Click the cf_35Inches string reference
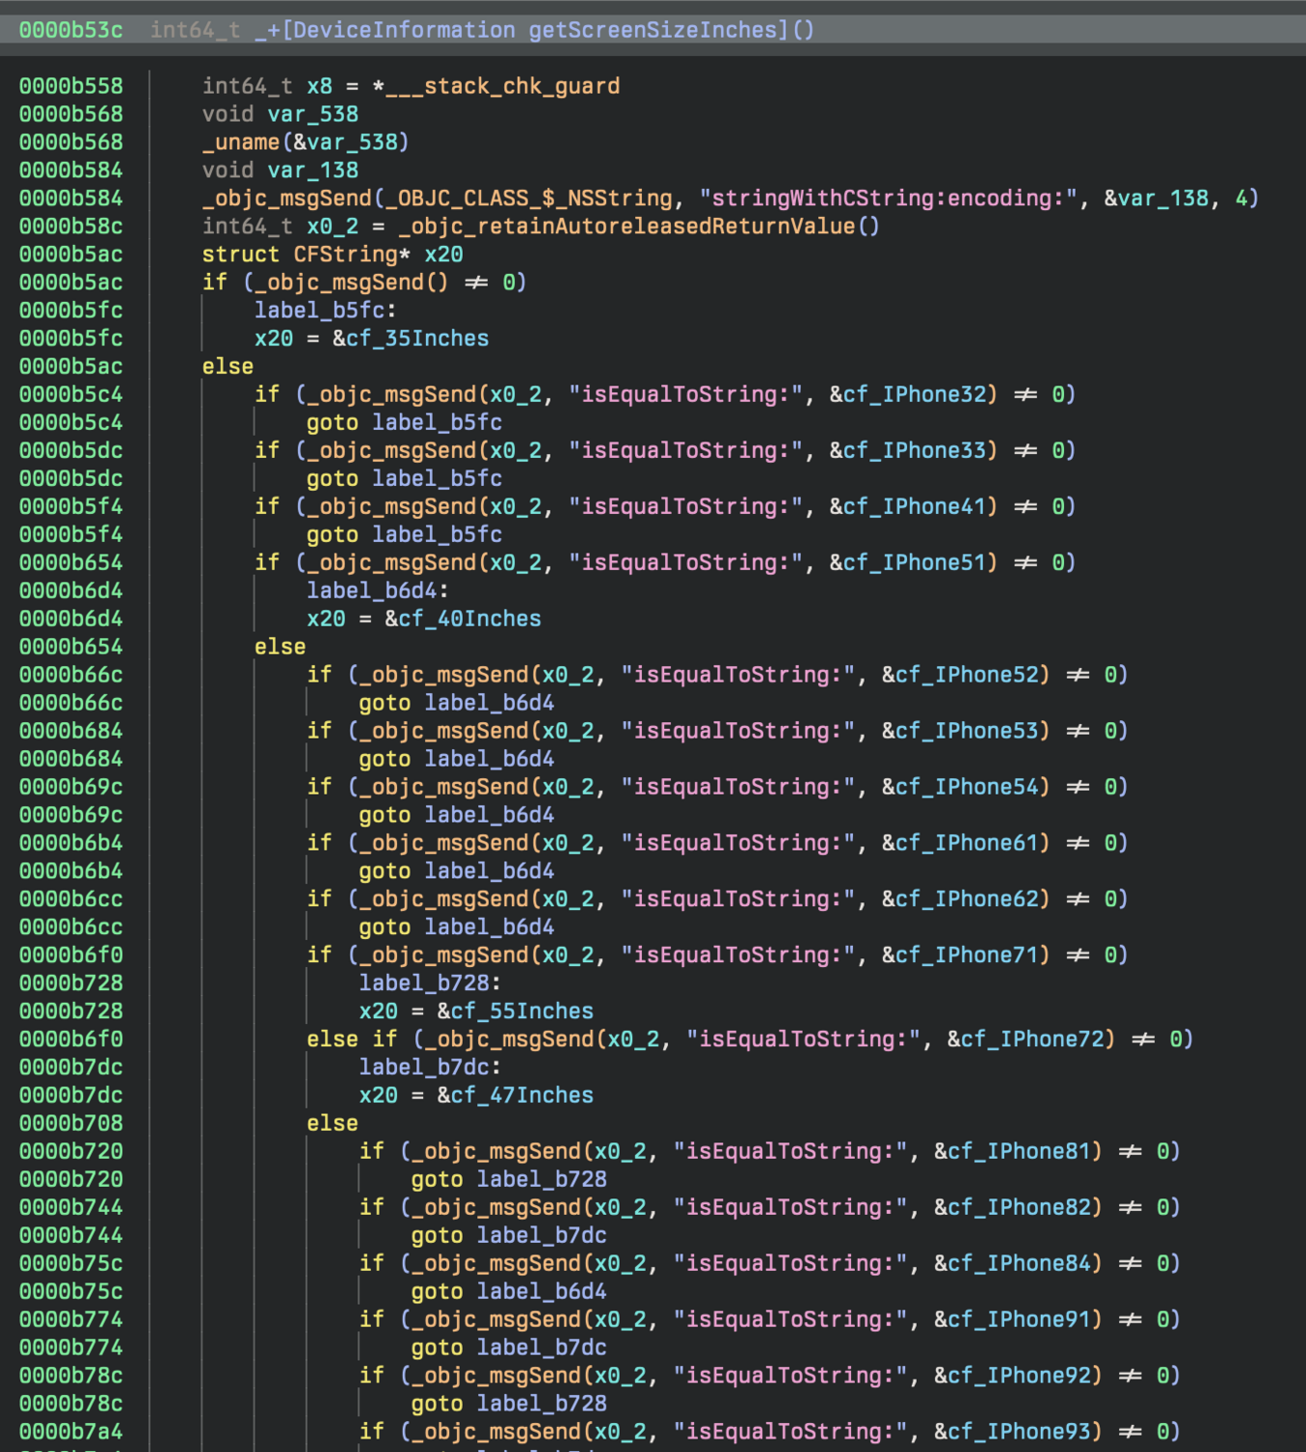This screenshot has height=1452, width=1306. [x=417, y=339]
